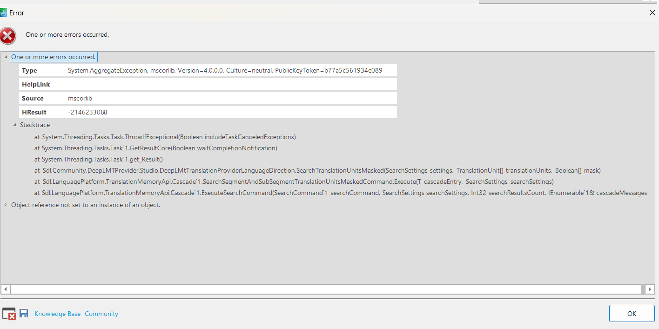The width and height of the screenshot is (659, 329).
Task: Expand 'Object reference not set' details
Action: tap(5, 205)
